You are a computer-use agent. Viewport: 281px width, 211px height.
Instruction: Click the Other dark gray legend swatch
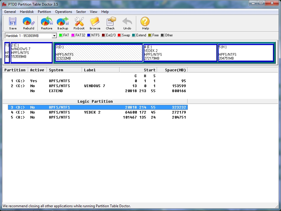click(162, 35)
